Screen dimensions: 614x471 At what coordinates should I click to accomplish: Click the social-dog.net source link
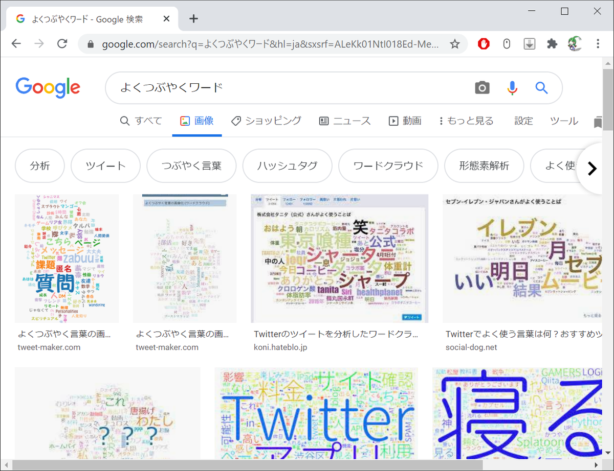[471, 347]
